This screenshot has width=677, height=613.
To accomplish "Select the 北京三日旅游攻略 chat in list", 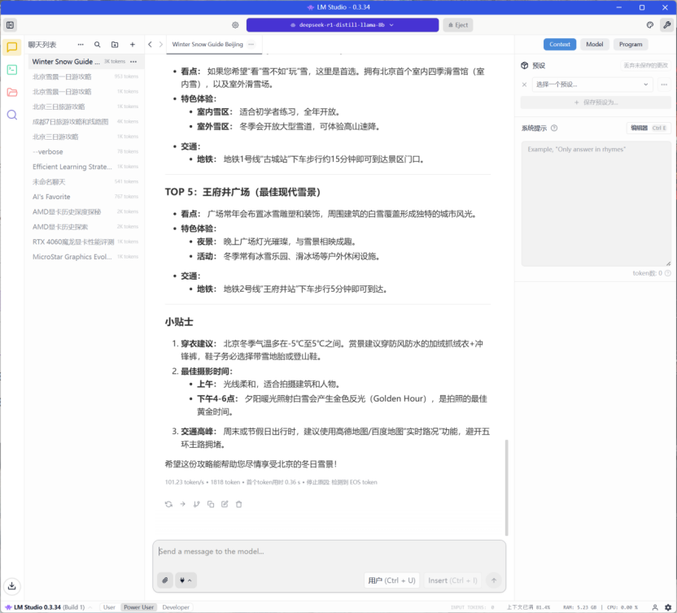I will pyautogui.click(x=59, y=107).
